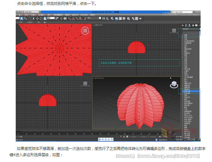Click the Use Pivot Point Center icon
The image size is (212, 162).
57,19
